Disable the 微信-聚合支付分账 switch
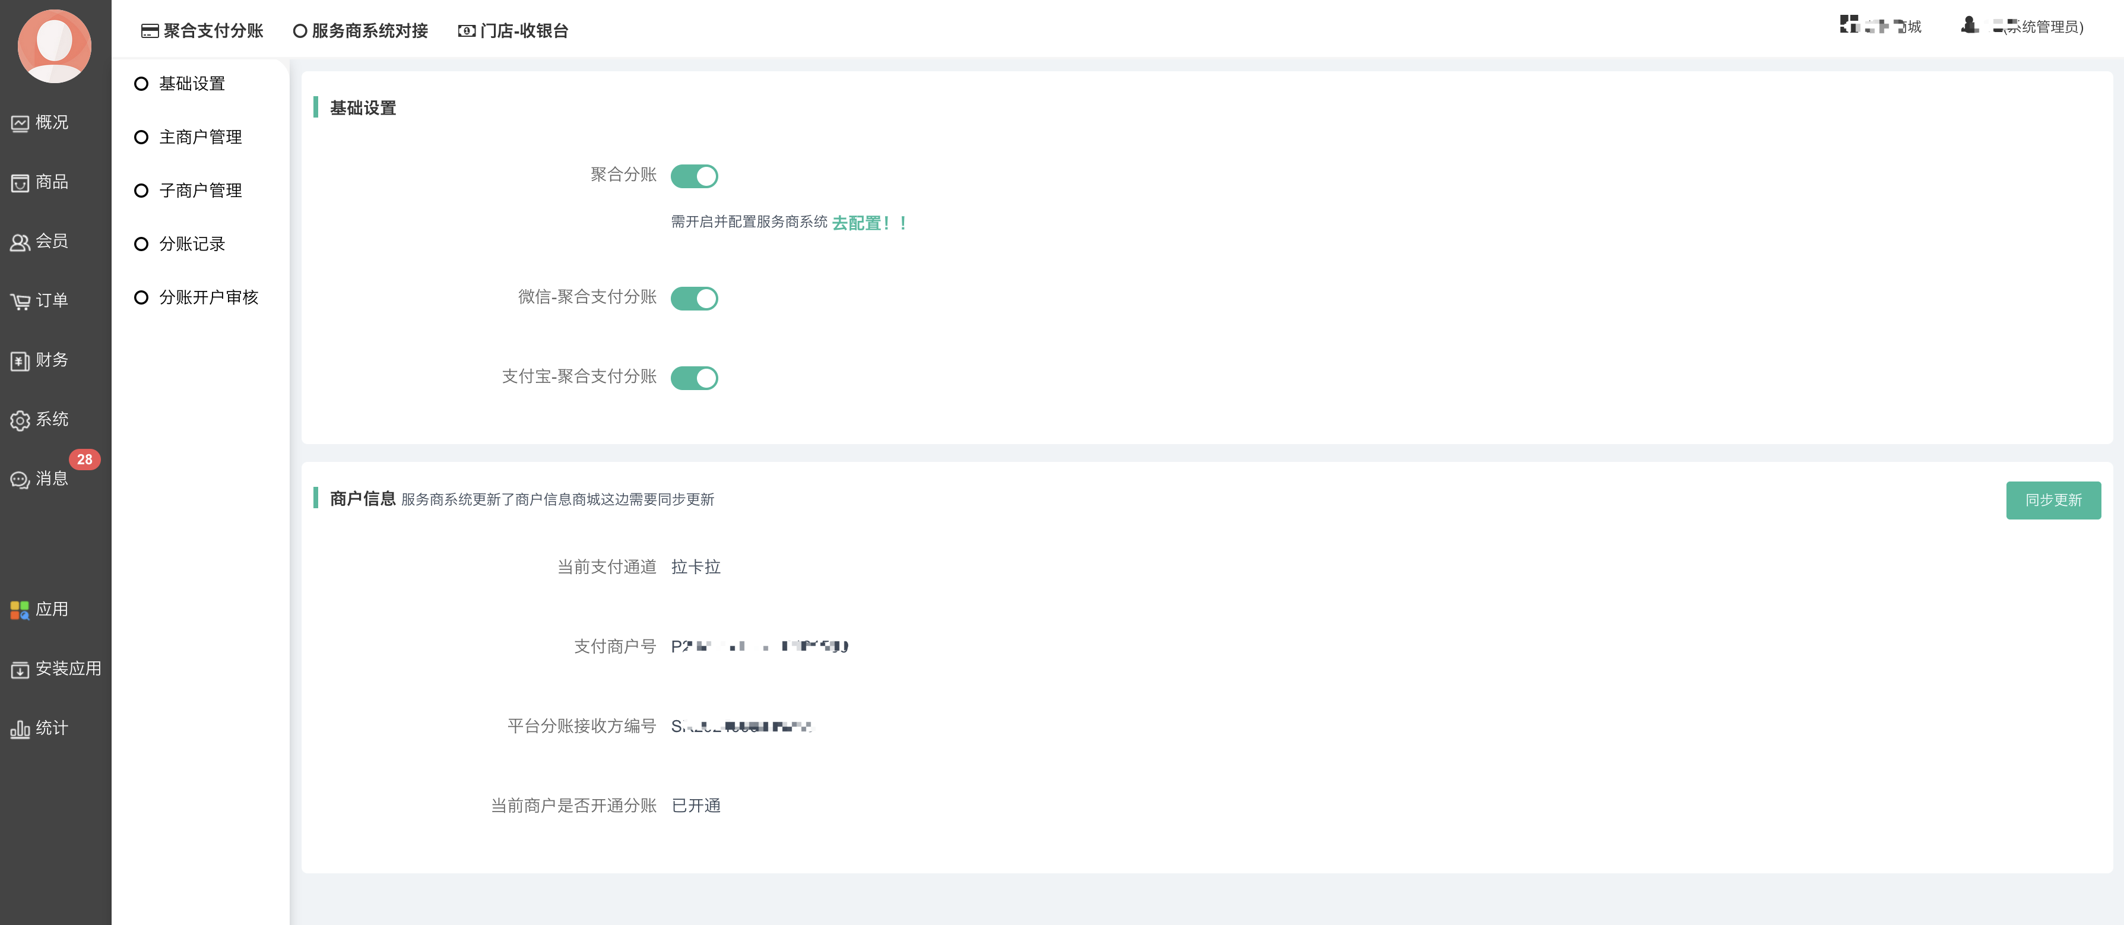This screenshot has height=925, width=2124. click(x=693, y=299)
